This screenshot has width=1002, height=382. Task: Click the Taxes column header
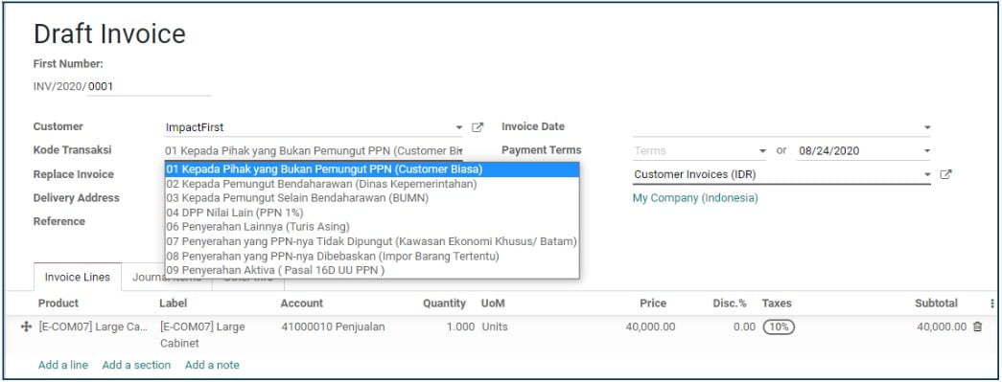(x=777, y=303)
